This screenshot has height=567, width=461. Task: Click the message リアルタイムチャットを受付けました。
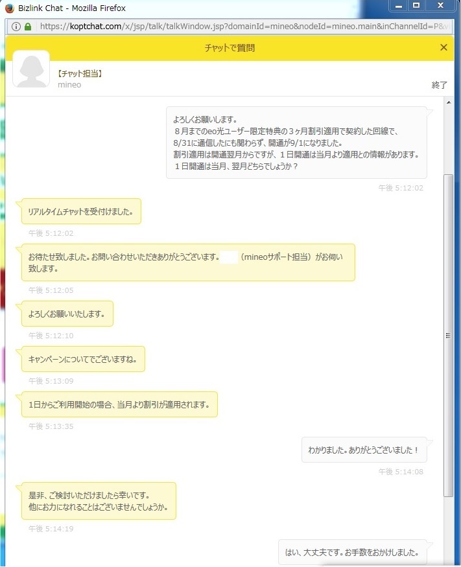[81, 211]
